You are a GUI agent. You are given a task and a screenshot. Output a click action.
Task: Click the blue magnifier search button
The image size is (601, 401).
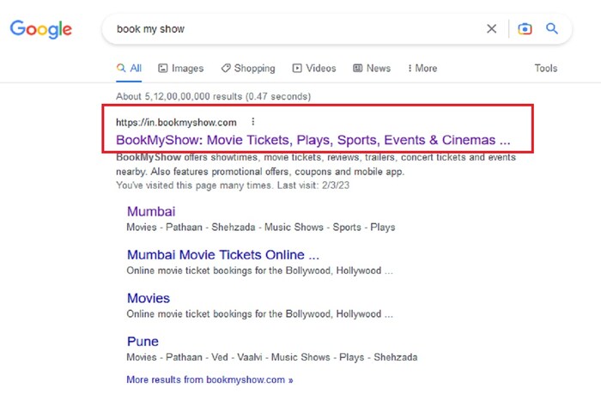click(552, 28)
